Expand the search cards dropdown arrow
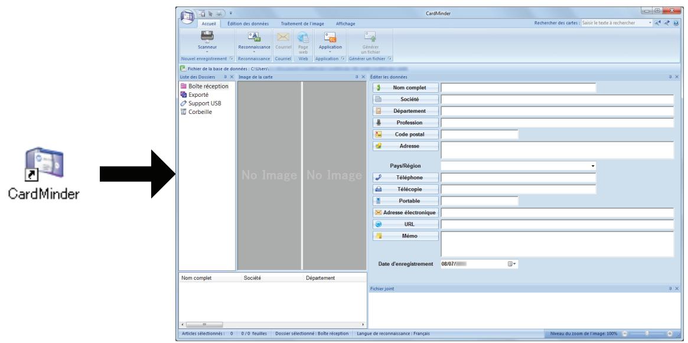The image size is (688, 343). click(x=650, y=23)
